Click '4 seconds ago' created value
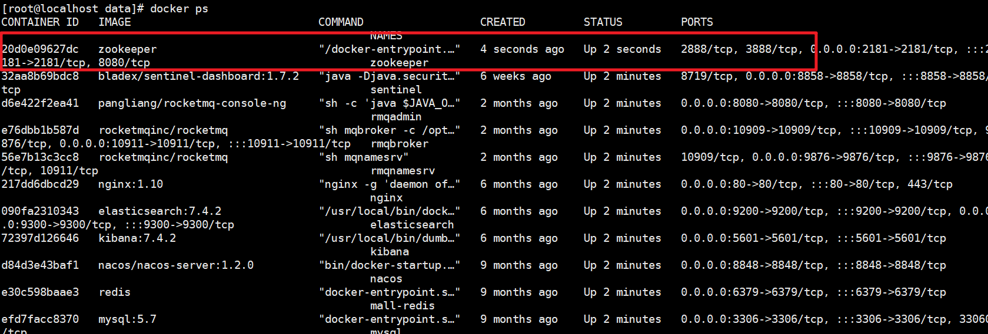Screen dimensions: 988x334 click(522, 49)
